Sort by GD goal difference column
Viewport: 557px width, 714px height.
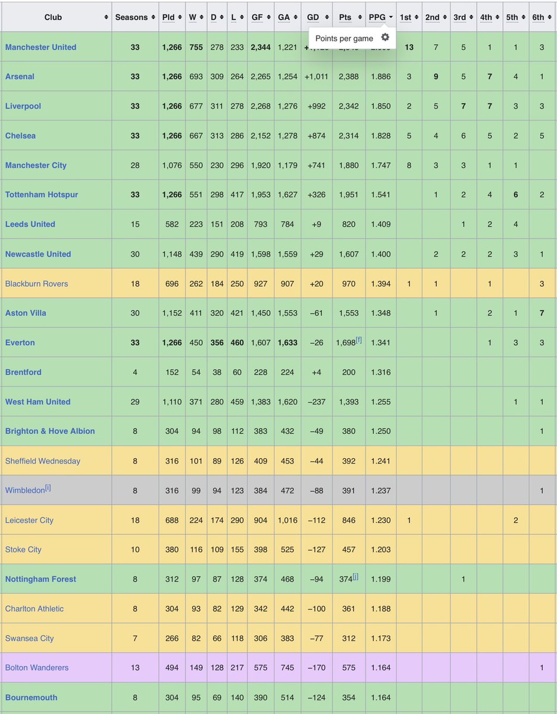317,17
